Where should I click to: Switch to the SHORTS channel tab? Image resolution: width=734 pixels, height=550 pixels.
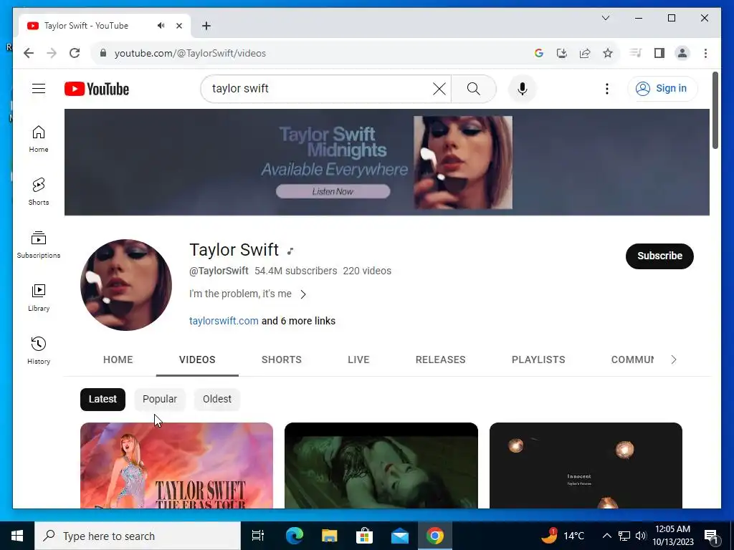[281, 360]
